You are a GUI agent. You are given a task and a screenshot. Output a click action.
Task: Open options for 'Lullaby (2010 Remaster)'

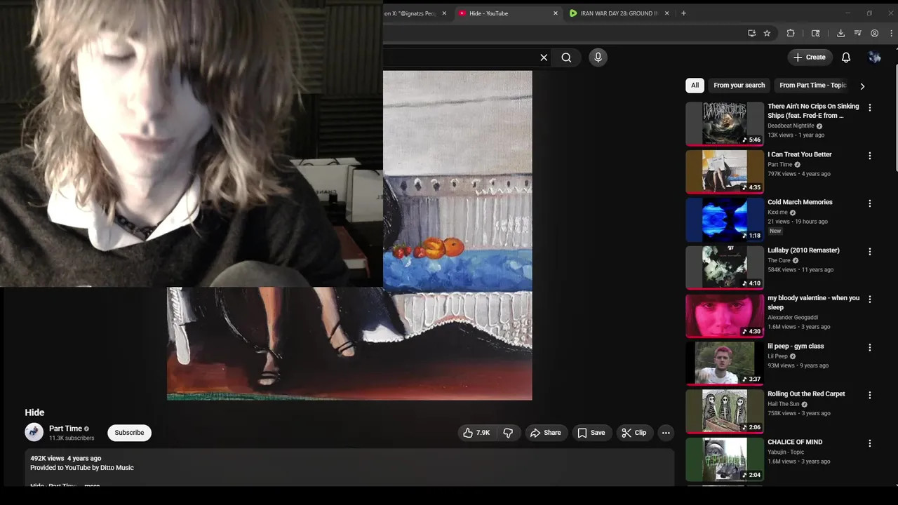(870, 251)
